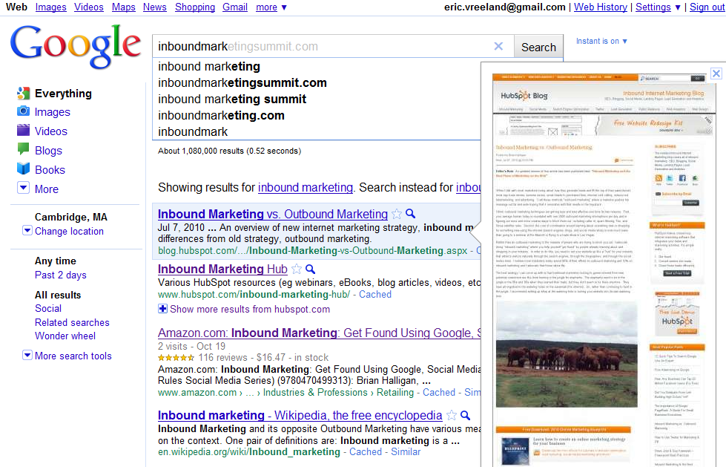Expand More search tools
726x467 pixels.
coord(27,356)
